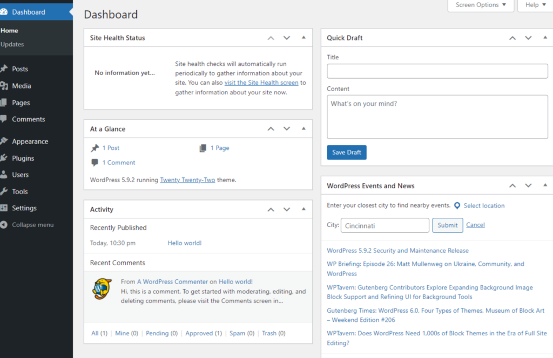The image size is (553, 358).
Task: Click the Collapse menu arrow icon
Action: (4, 225)
